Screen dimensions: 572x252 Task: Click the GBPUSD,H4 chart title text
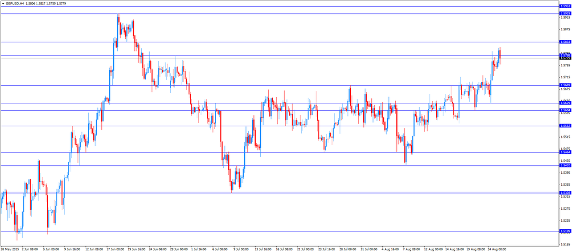tap(14, 3)
